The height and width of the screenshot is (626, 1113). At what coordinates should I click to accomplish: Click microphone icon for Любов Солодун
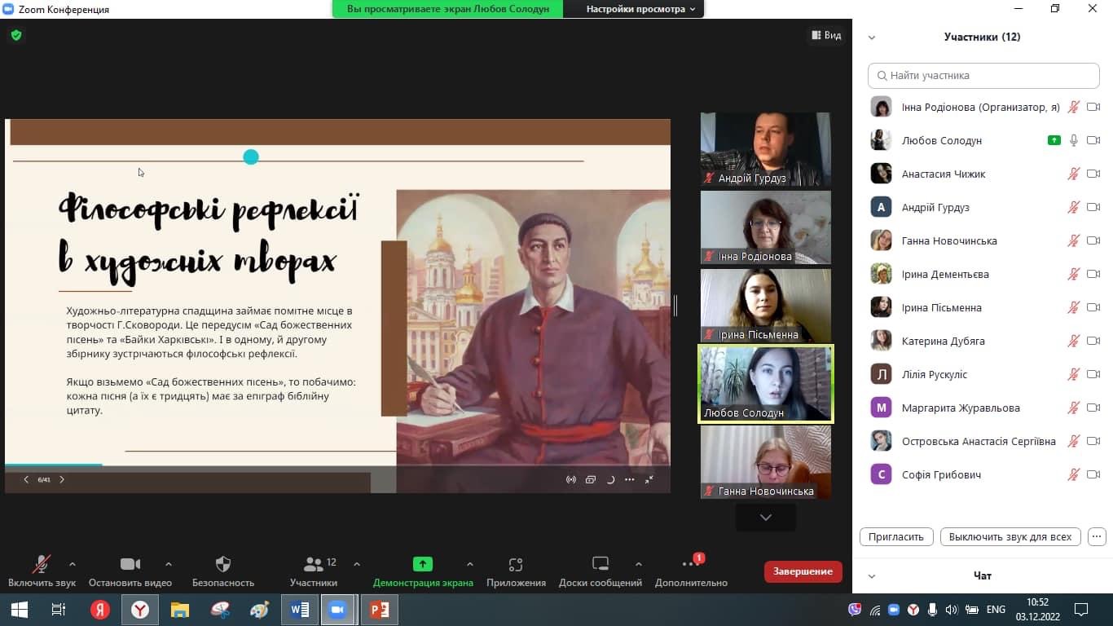coord(1074,140)
